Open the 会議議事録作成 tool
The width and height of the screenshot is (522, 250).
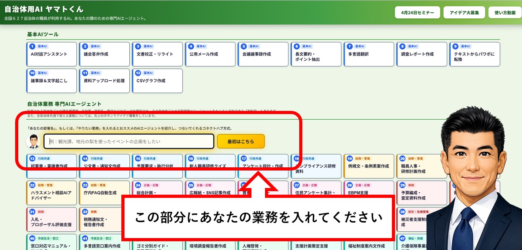(x=263, y=54)
